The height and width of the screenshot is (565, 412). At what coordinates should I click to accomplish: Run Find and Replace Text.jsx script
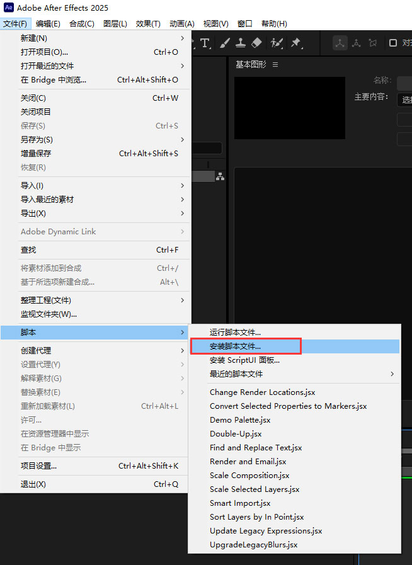coord(294,448)
